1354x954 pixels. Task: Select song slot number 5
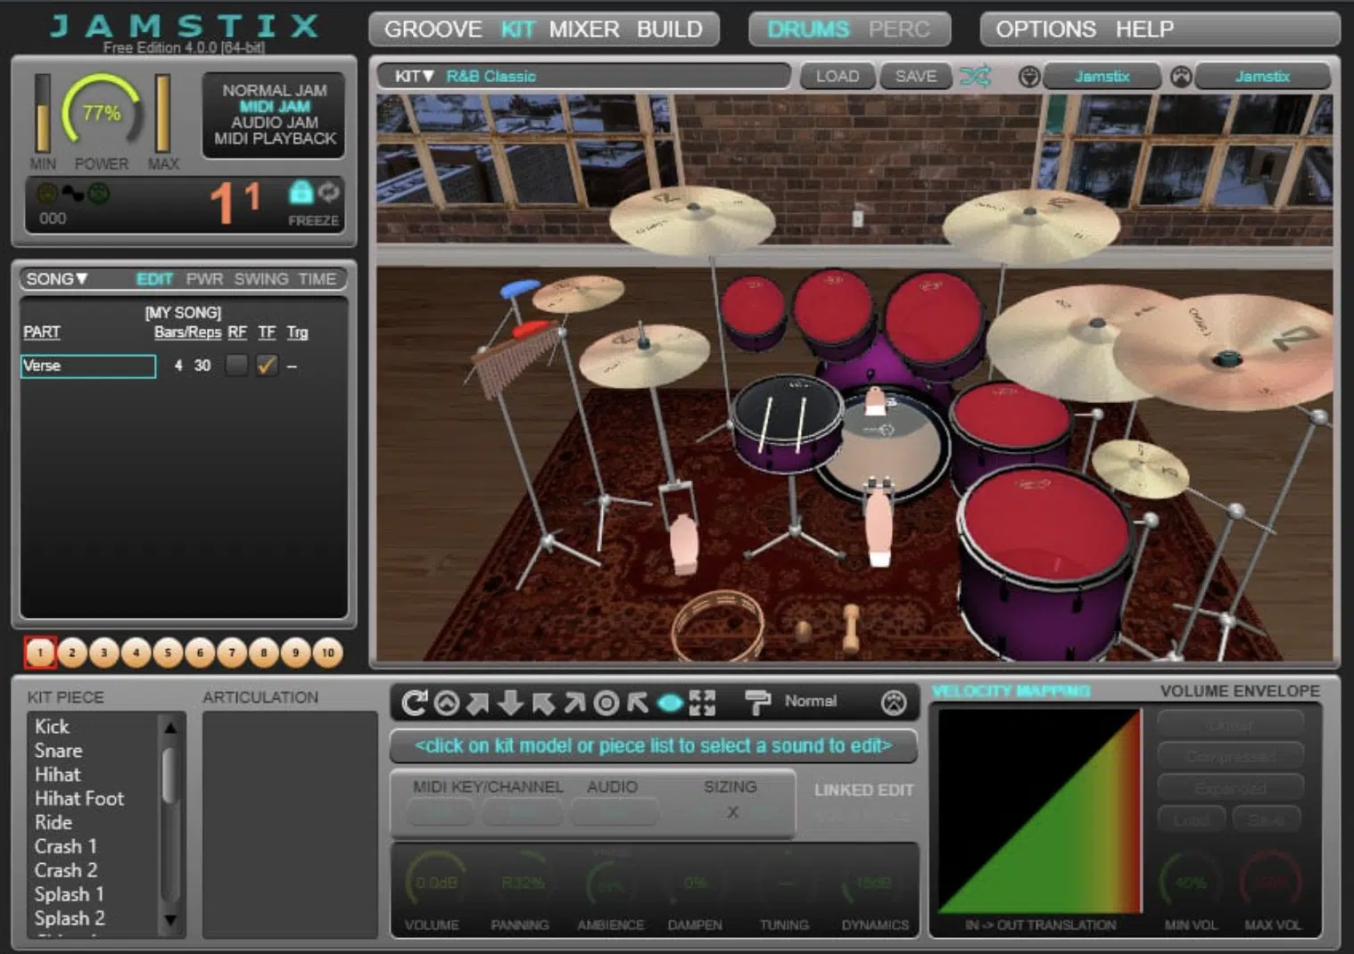pyautogui.click(x=168, y=653)
